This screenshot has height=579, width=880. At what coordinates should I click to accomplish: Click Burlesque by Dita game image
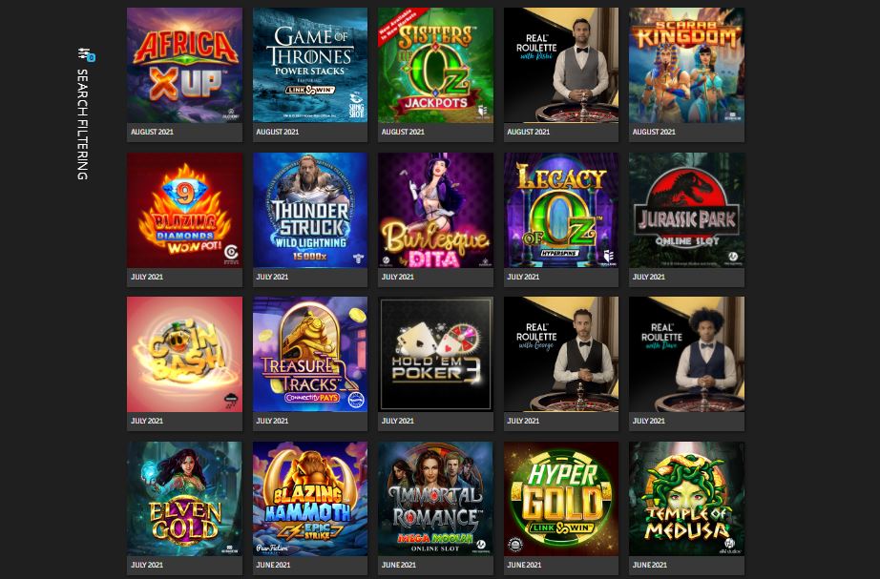[435, 210]
